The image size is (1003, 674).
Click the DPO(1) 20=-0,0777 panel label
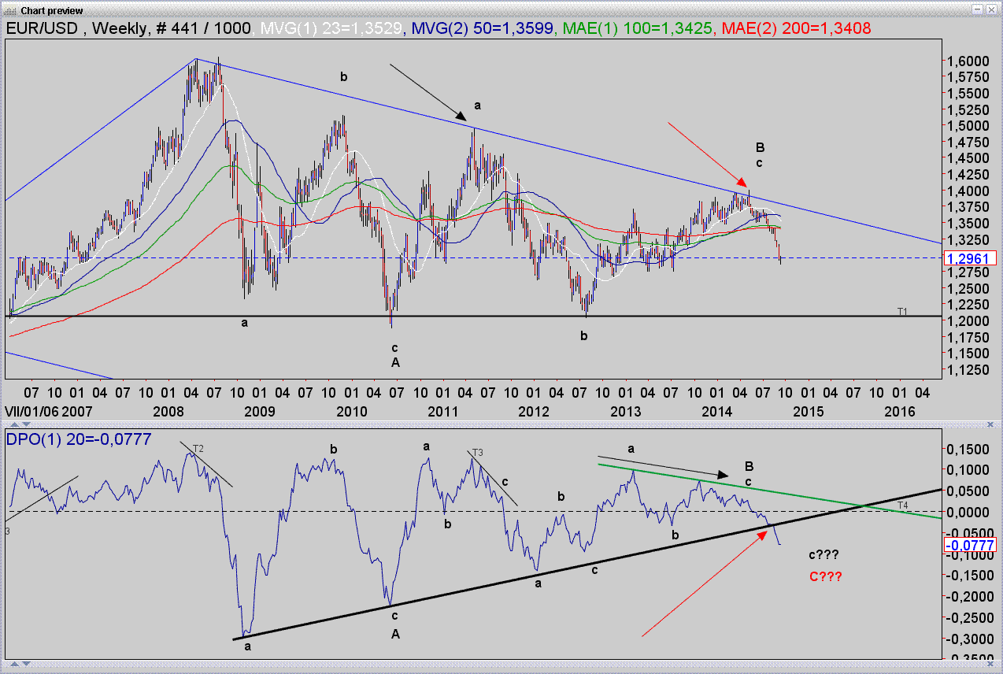pyautogui.click(x=79, y=439)
